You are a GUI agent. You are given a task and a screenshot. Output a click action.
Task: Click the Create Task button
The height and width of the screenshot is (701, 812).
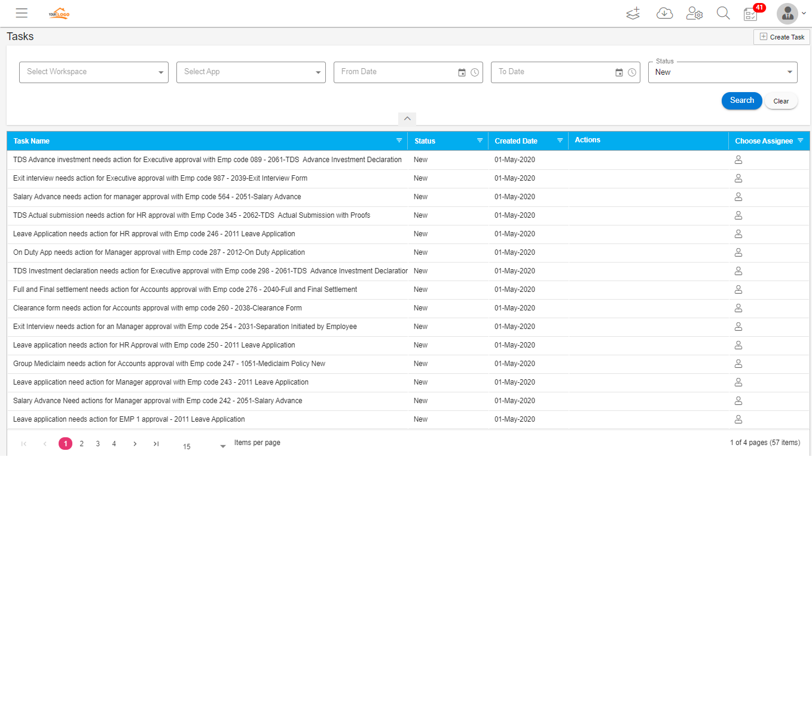click(782, 37)
